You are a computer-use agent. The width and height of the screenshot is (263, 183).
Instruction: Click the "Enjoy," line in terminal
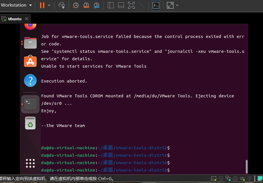click(49, 111)
